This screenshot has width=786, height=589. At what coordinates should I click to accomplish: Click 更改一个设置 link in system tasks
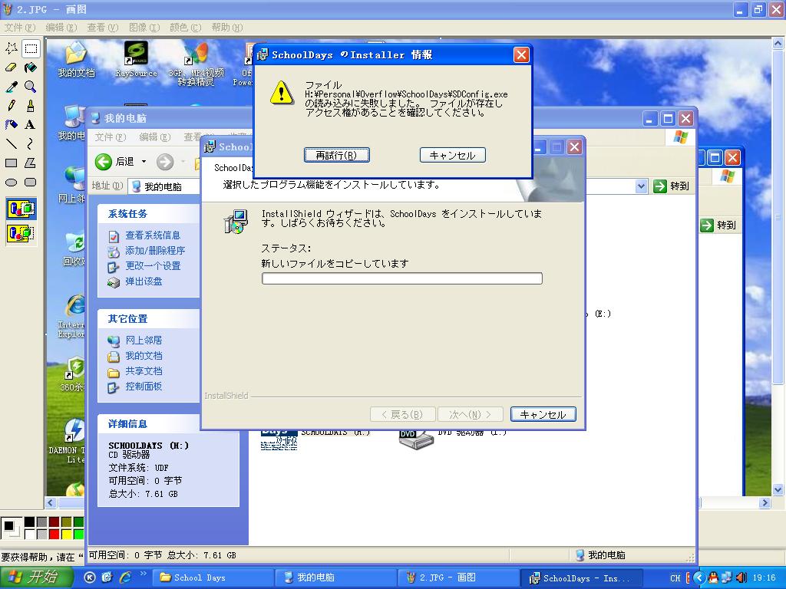[x=153, y=266]
